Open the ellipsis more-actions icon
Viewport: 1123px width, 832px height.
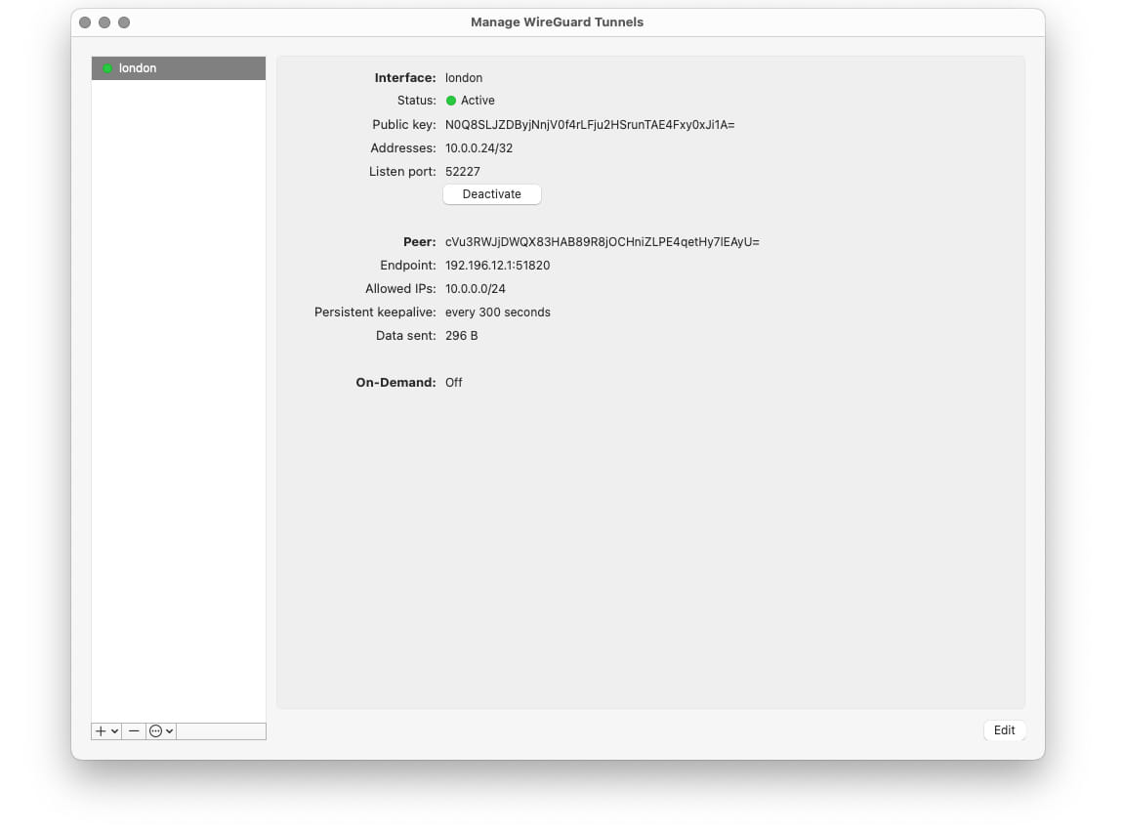[x=156, y=730]
